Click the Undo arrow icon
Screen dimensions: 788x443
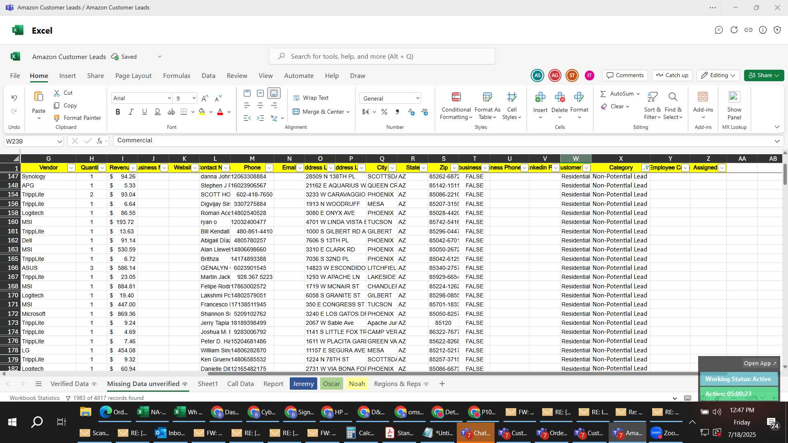point(14,98)
